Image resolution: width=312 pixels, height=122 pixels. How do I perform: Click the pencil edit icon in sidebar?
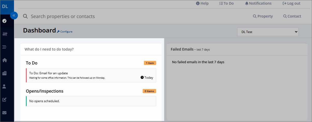tap(4, 100)
